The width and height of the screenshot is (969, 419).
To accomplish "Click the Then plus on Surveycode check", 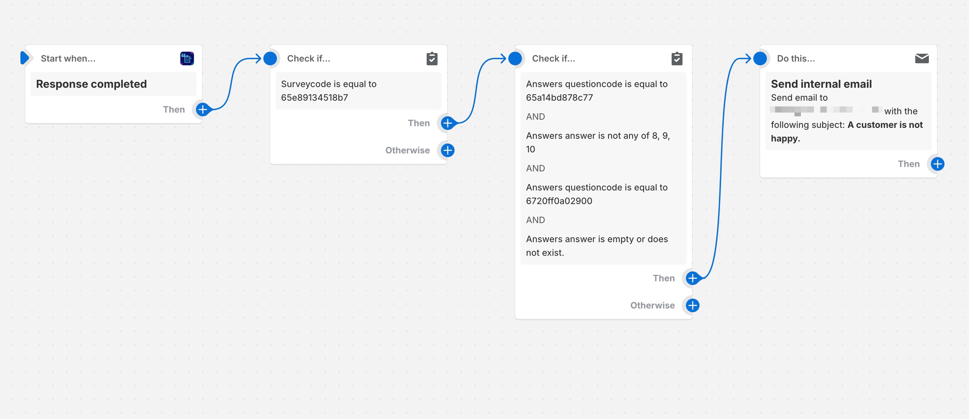I will pyautogui.click(x=447, y=123).
